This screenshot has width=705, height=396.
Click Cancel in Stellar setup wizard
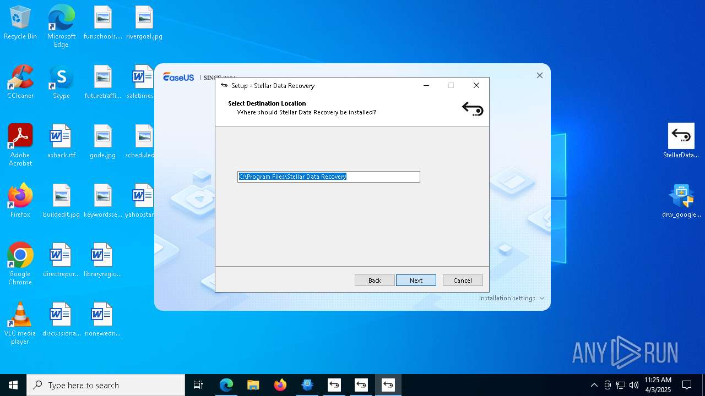pos(463,280)
